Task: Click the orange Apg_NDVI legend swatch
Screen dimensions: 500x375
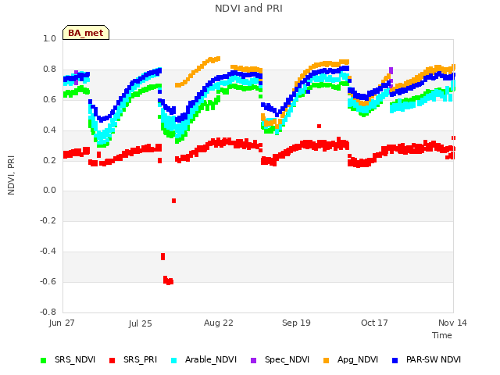Action: click(x=326, y=360)
